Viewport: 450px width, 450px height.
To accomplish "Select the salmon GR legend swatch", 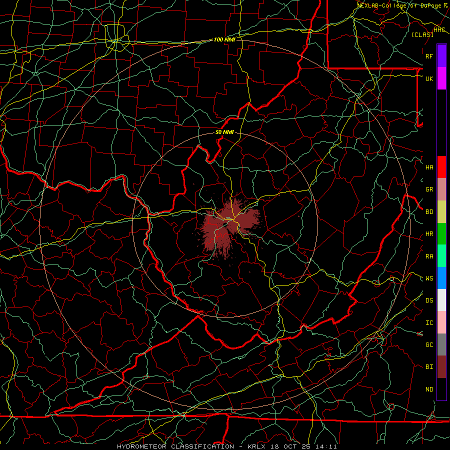I will click(x=441, y=189).
